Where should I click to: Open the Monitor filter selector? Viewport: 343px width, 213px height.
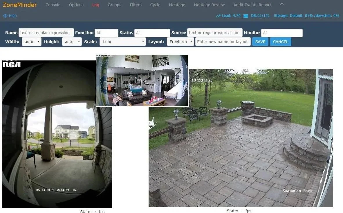point(282,33)
